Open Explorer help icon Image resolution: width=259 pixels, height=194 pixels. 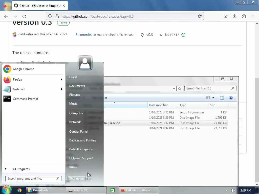coord(231,98)
